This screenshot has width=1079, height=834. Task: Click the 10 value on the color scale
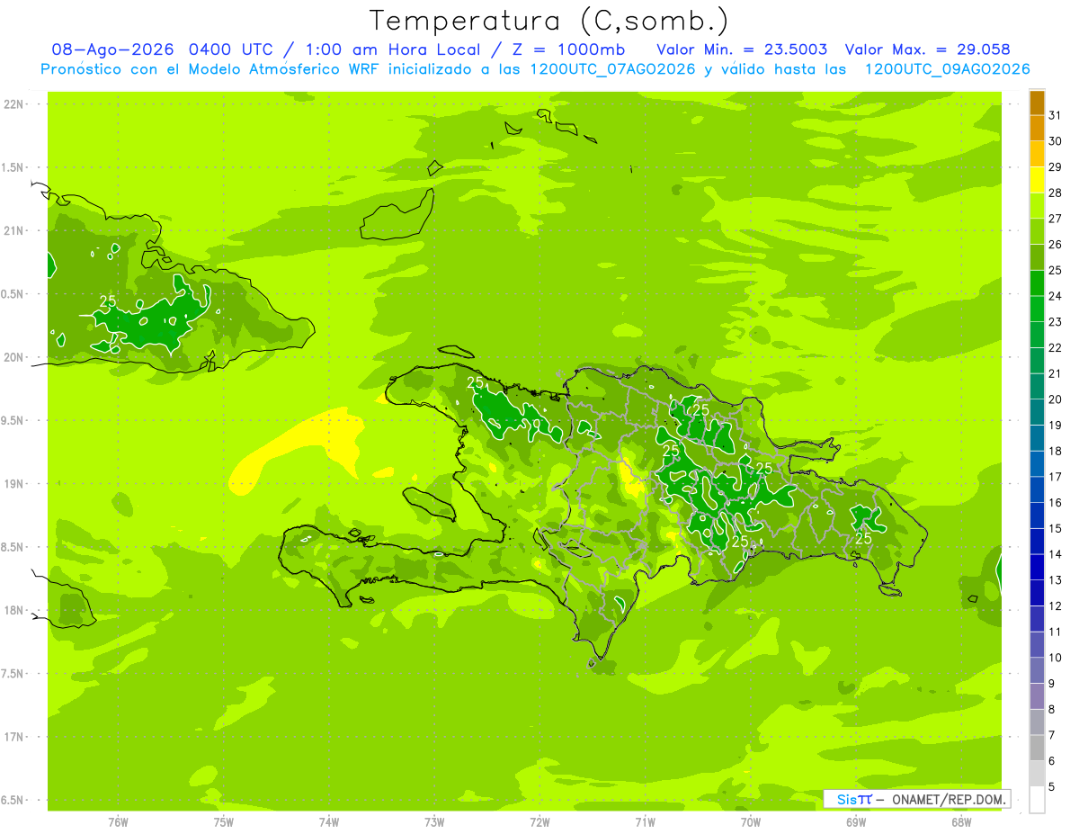click(1056, 658)
